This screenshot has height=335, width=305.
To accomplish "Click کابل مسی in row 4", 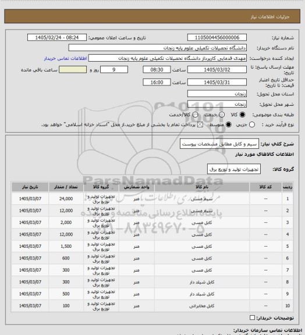I will 202,234.
